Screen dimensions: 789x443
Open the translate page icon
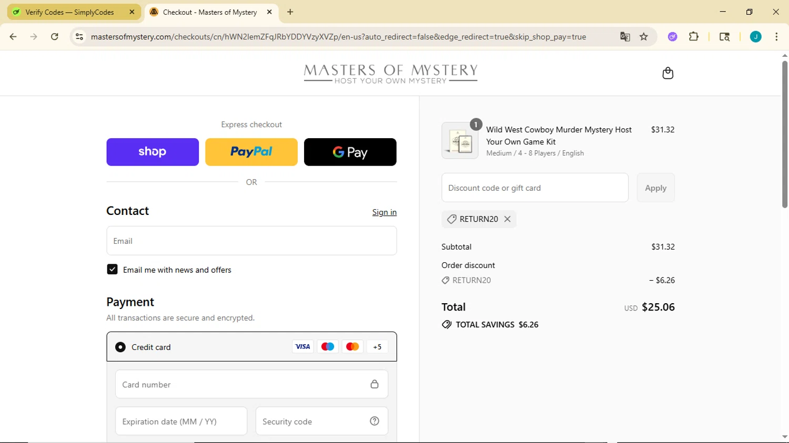625,37
